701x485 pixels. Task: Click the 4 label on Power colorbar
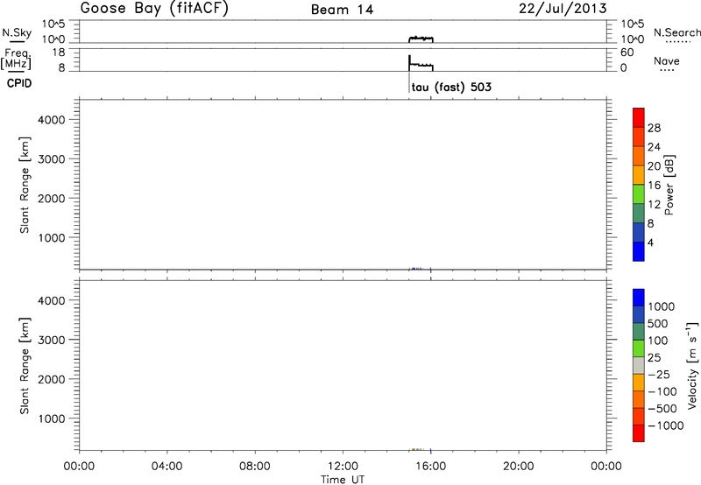pyautogui.click(x=650, y=242)
